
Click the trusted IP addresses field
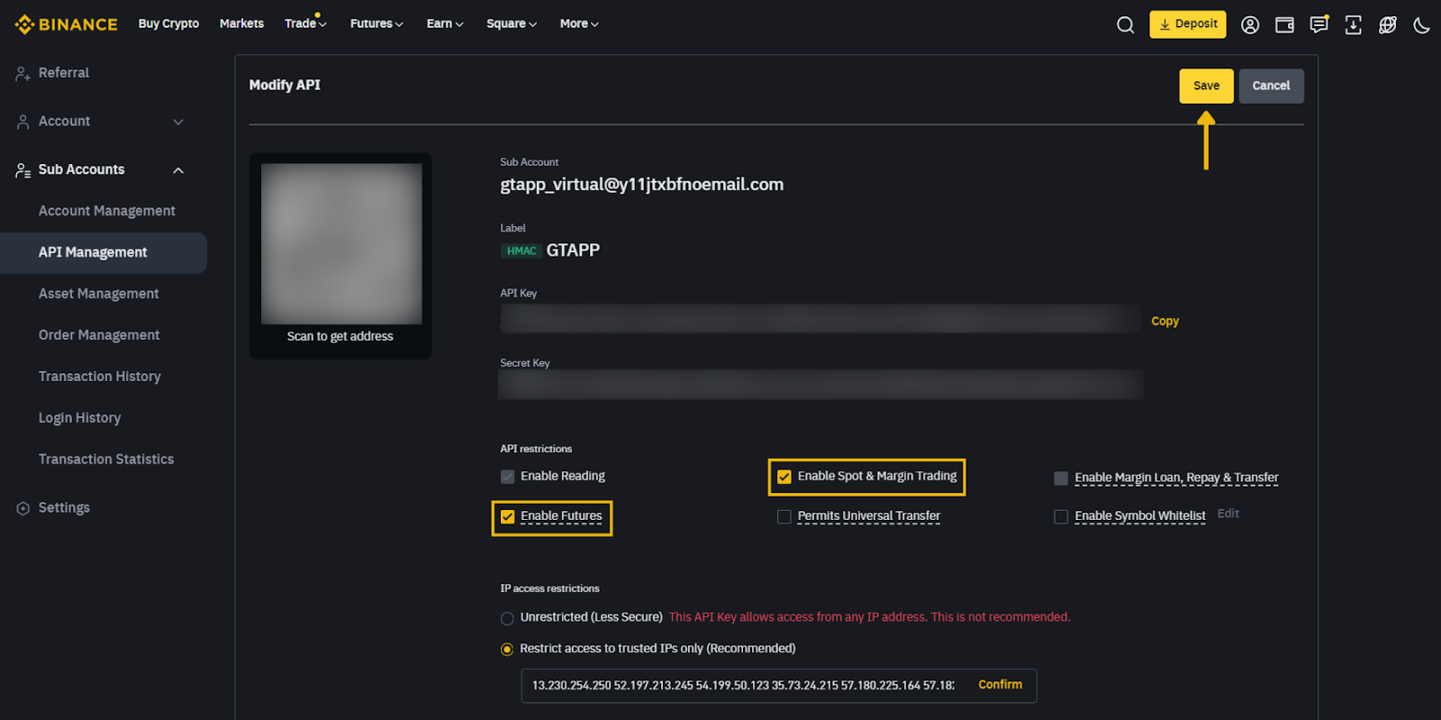[x=743, y=686]
